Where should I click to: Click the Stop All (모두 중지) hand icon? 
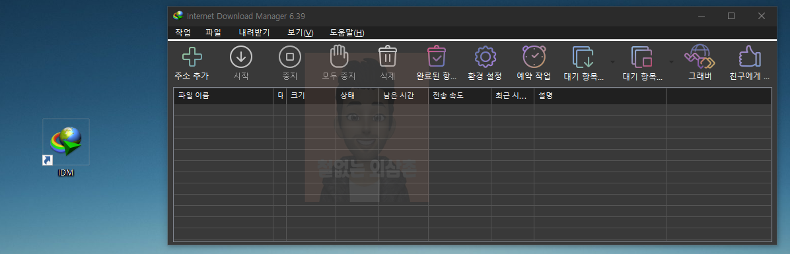[339, 56]
